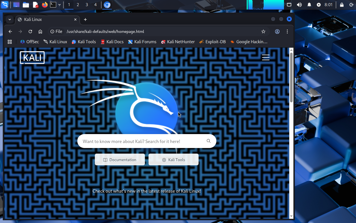The height and width of the screenshot is (223, 356).
Task: Click the magnifier icon in search box
Action: tap(209, 141)
